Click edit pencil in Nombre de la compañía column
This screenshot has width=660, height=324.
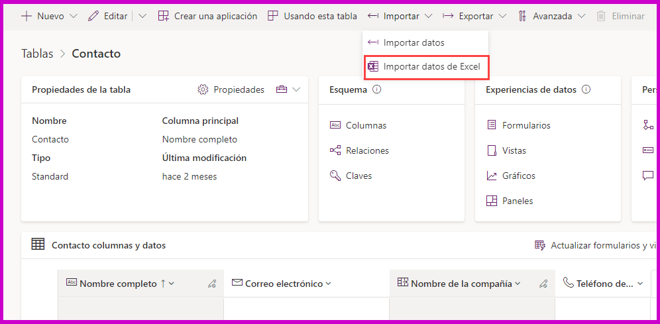543,284
